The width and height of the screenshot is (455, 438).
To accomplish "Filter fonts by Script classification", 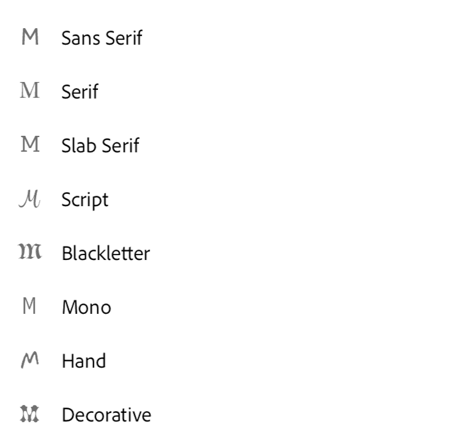I will [84, 200].
